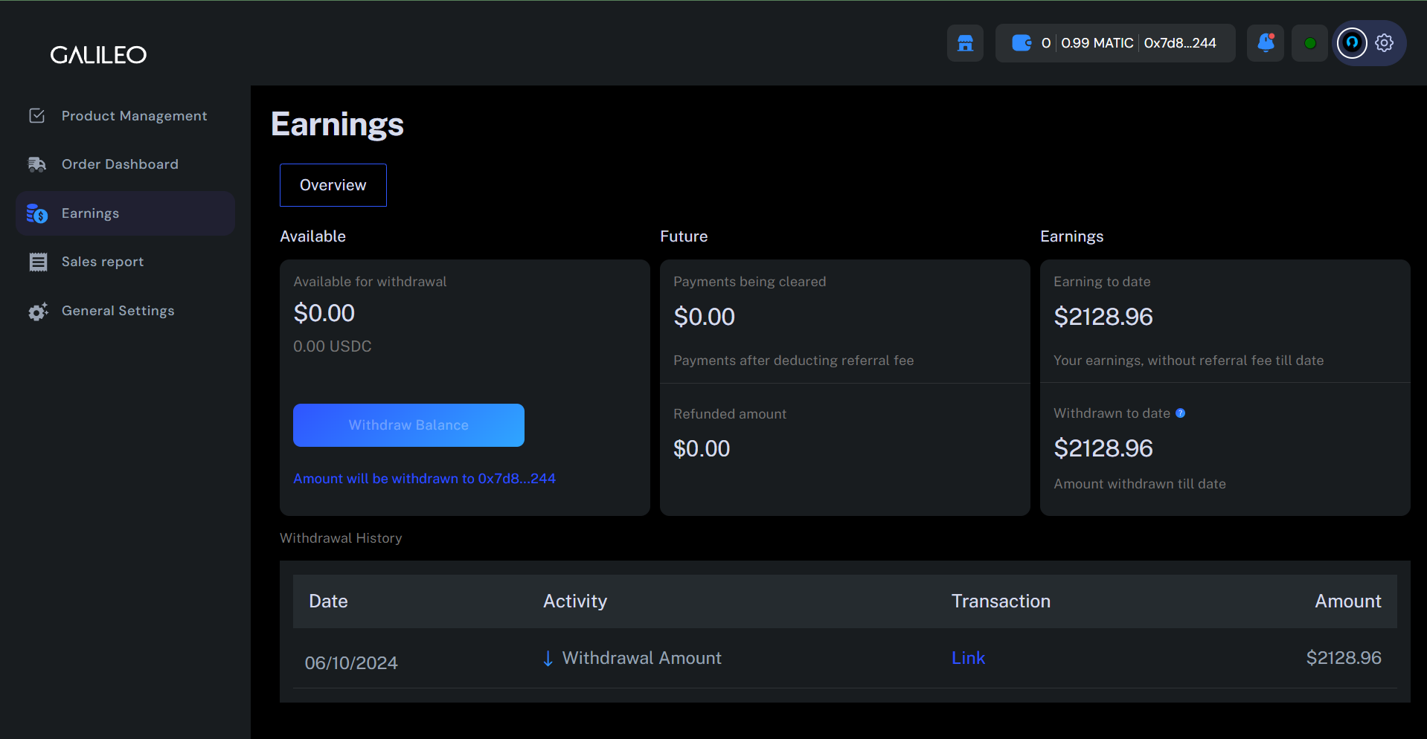Switch to the Overview tab

(333, 185)
